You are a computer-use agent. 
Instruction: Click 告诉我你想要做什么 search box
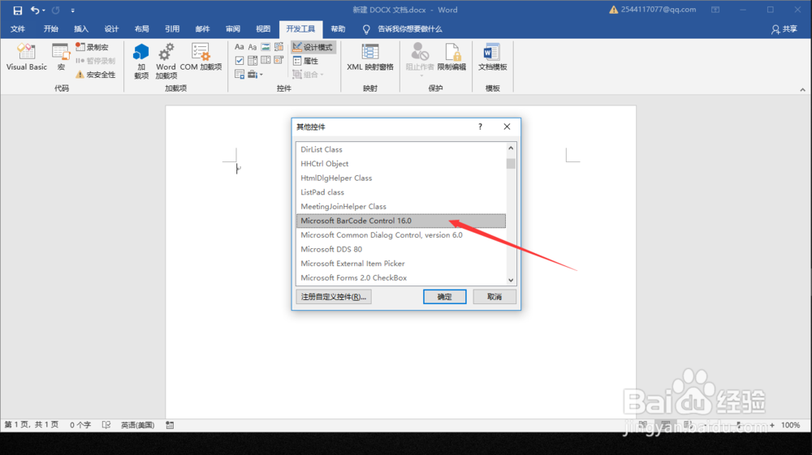pos(409,29)
